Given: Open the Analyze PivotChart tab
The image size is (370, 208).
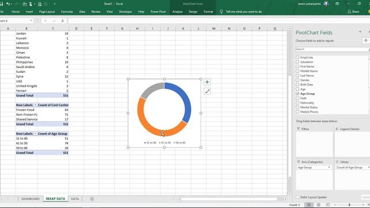Looking at the screenshot, I should coord(177,12).
